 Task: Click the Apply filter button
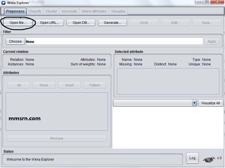[212, 42]
